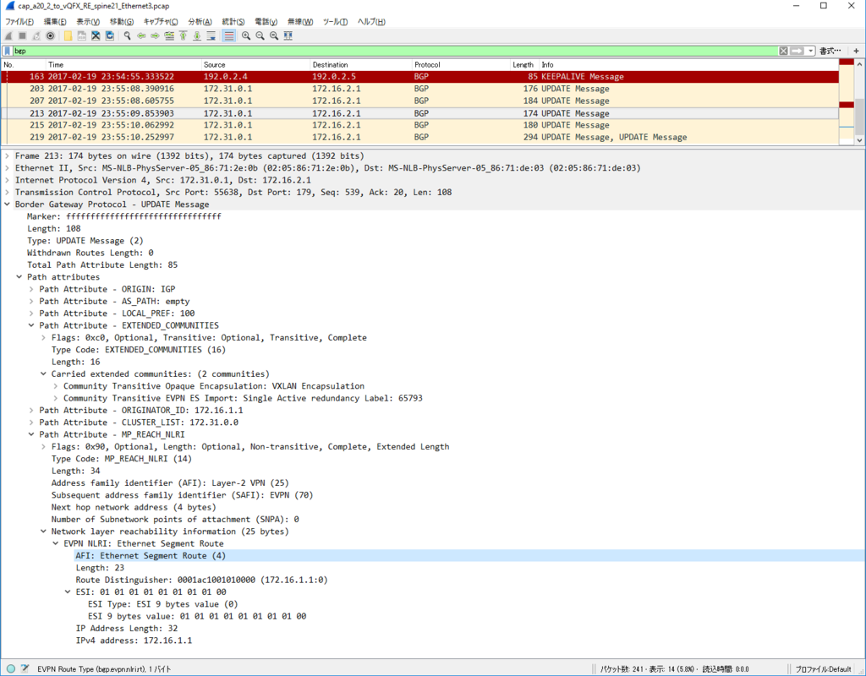Jump to last packet icon

[196, 35]
